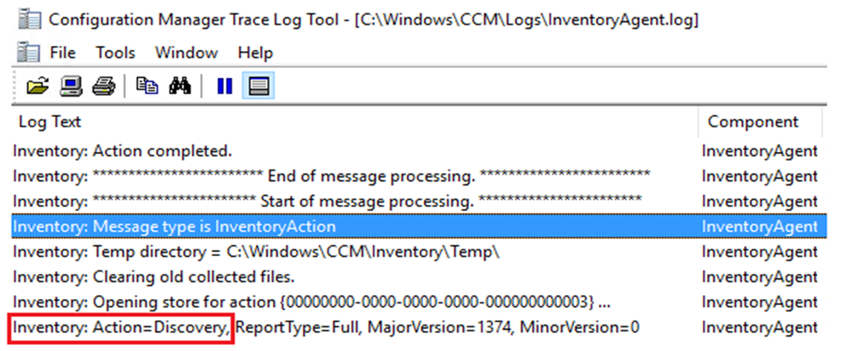This screenshot has width=847, height=351.
Task: Select the 'Message type is InventoryAction' row
Action: click(x=419, y=227)
